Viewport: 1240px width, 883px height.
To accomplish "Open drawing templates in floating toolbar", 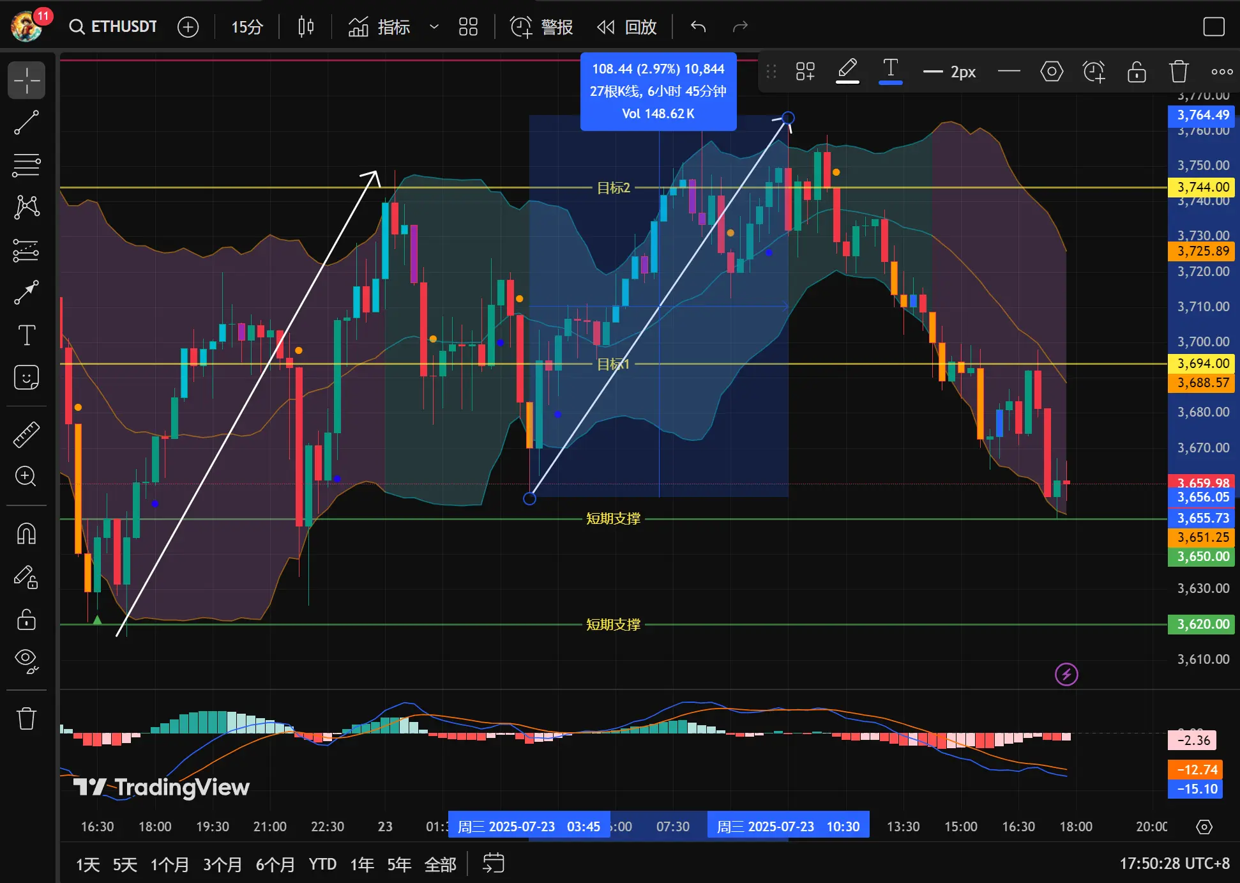I will [x=805, y=72].
